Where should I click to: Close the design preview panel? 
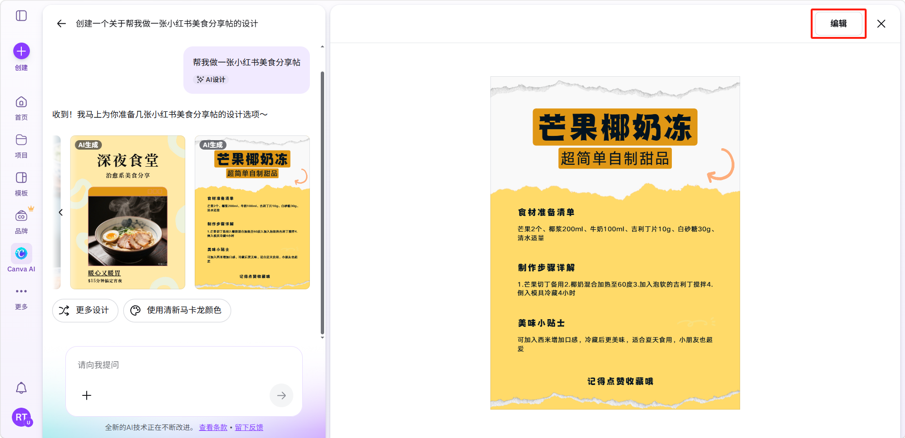(881, 24)
